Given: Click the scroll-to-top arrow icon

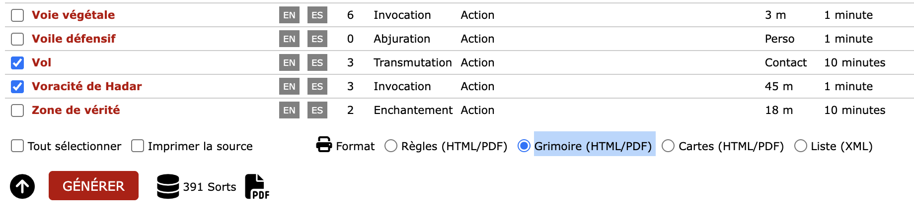Looking at the screenshot, I should 22,186.
